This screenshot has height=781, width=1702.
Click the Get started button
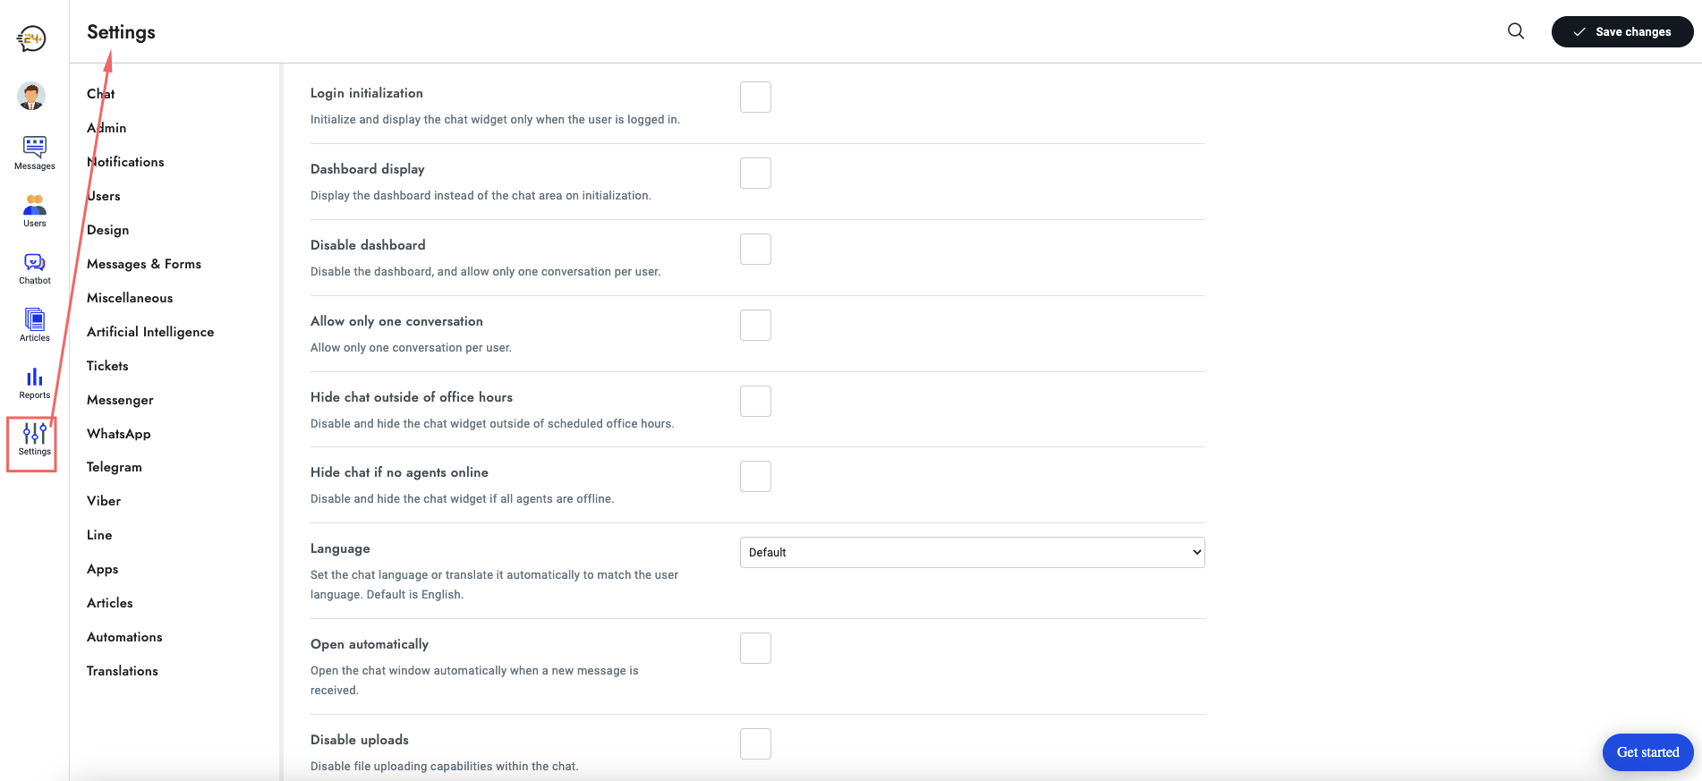point(1647,752)
